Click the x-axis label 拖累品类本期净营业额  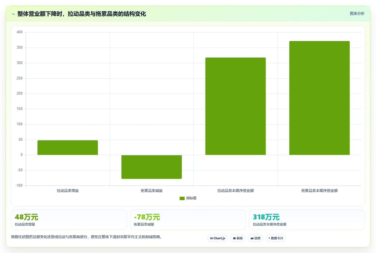[319, 191]
